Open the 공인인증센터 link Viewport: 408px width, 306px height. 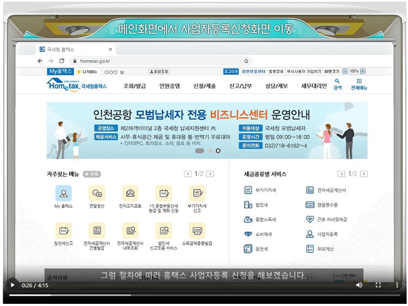click(254, 72)
